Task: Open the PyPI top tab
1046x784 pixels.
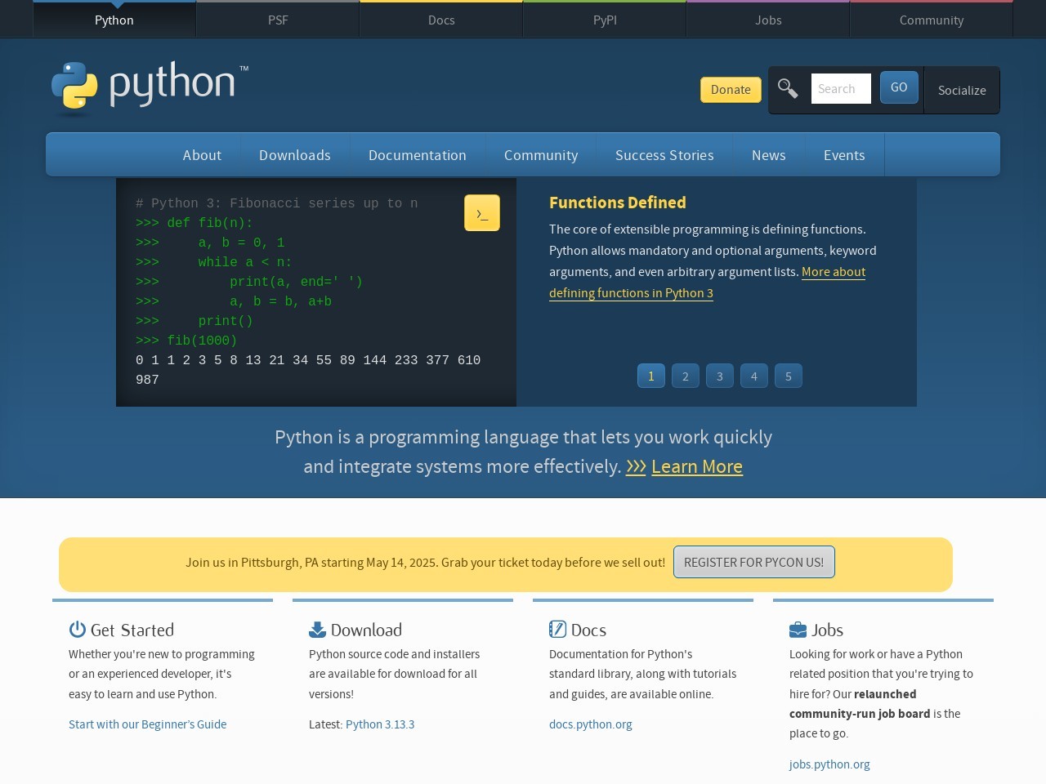Action: [605, 20]
